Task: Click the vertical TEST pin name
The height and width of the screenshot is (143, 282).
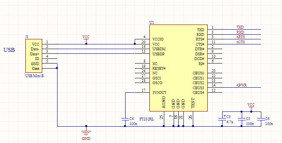Action: click(x=193, y=103)
